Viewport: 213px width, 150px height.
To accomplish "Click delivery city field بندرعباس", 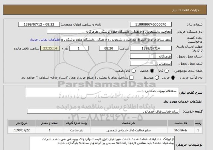I will click(151, 63).
